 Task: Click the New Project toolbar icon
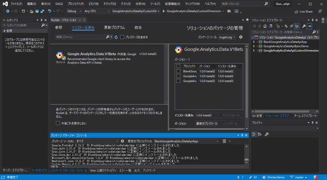pyautogui.click(x=23, y=11)
